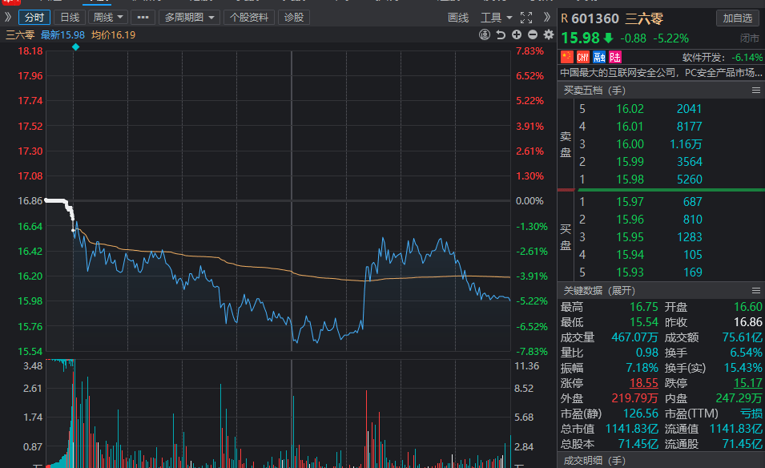Open 个股资料 stock info button
This screenshot has width=765, height=468.
coord(249,18)
